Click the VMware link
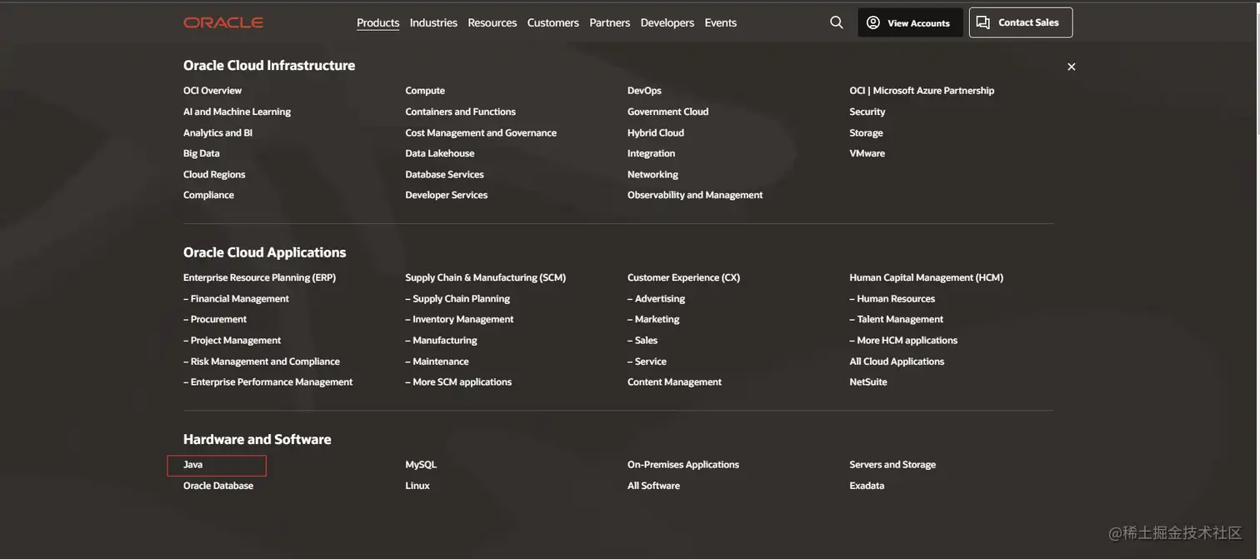The width and height of the screenshot is (1260, 559). [867, 153]
